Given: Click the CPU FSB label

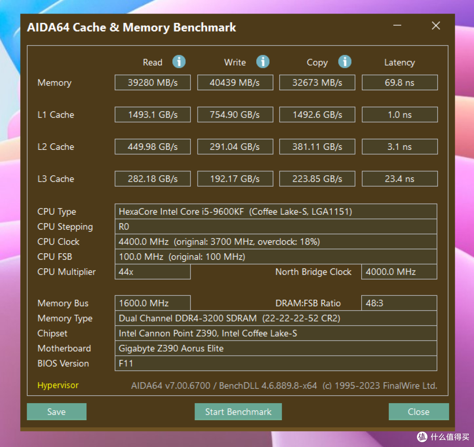Looking at the screenshot, I should (55, 257).
